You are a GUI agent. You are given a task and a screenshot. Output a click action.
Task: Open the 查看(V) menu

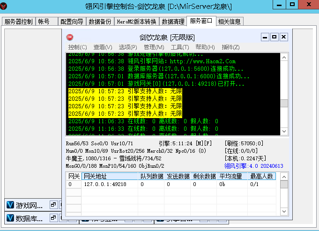point(103,47)
